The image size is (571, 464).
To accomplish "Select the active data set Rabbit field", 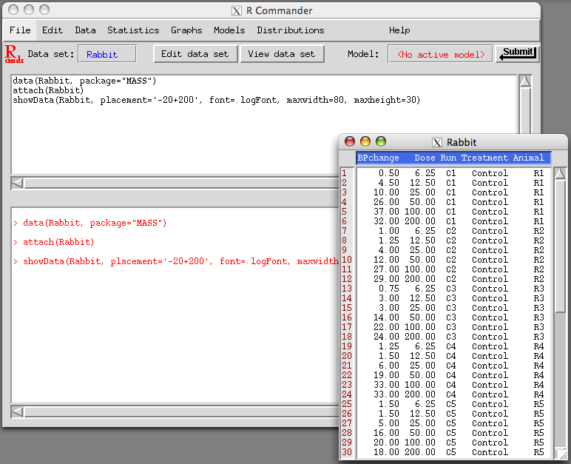I will 107,54.
